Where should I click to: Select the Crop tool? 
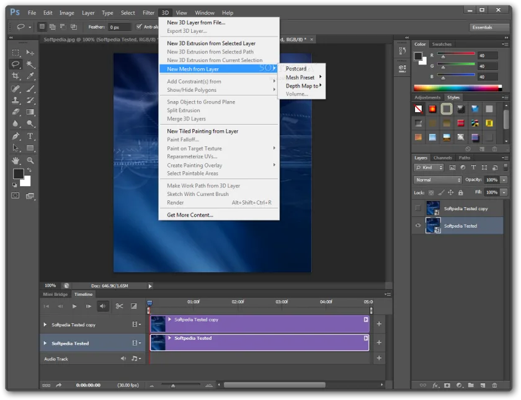pyautogui.click(x=16, y=76)
